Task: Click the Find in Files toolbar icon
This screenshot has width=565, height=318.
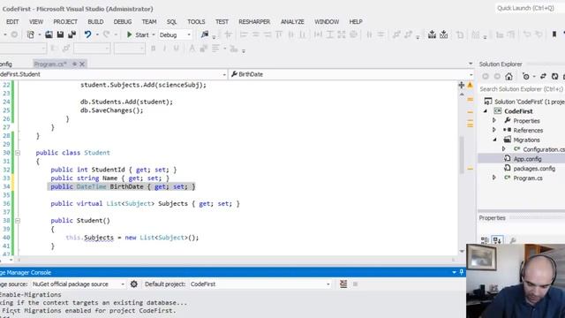Action: [x=205, y=34]
